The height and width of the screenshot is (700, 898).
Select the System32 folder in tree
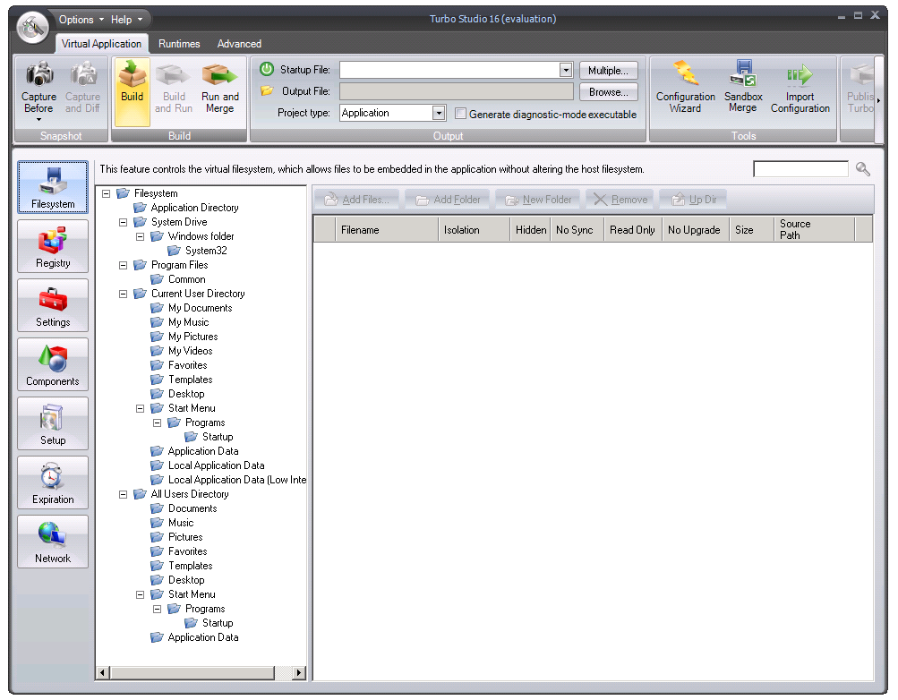[206, 251]
